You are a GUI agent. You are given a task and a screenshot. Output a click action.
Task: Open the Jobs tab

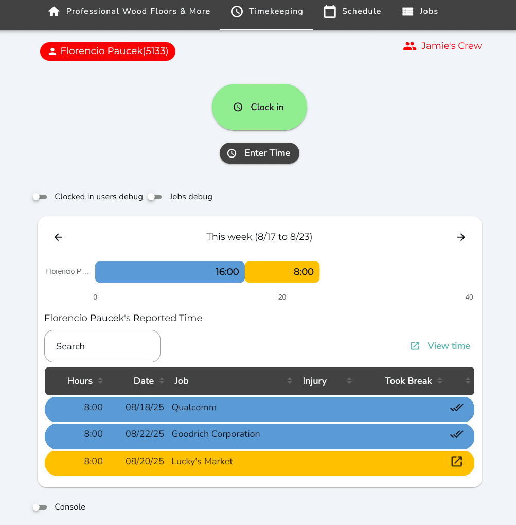[x=420, y=11]
